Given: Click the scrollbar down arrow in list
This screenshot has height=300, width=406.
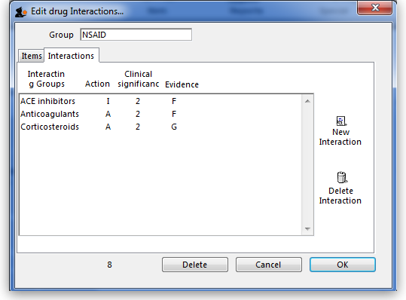Looking at the screenshot, I should (x=307, y=228).
